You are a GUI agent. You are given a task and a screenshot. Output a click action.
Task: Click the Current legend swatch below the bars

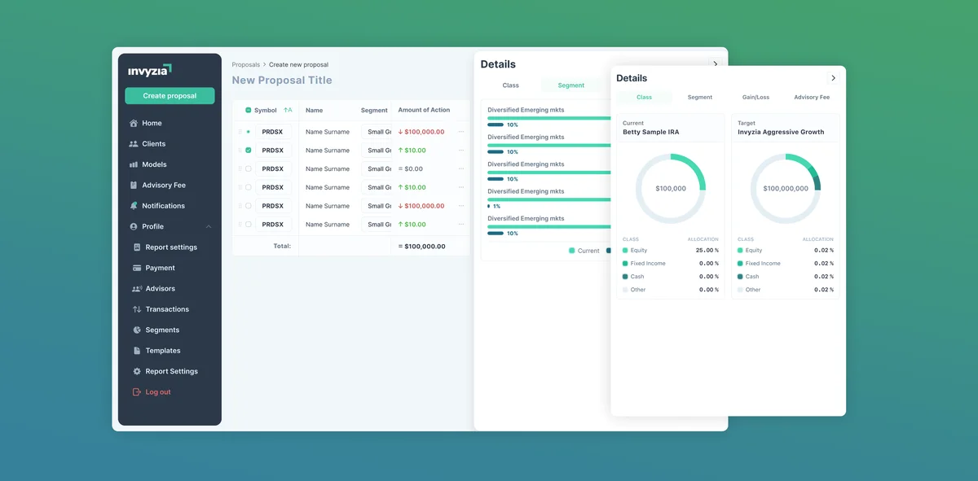tap(572, 251)
